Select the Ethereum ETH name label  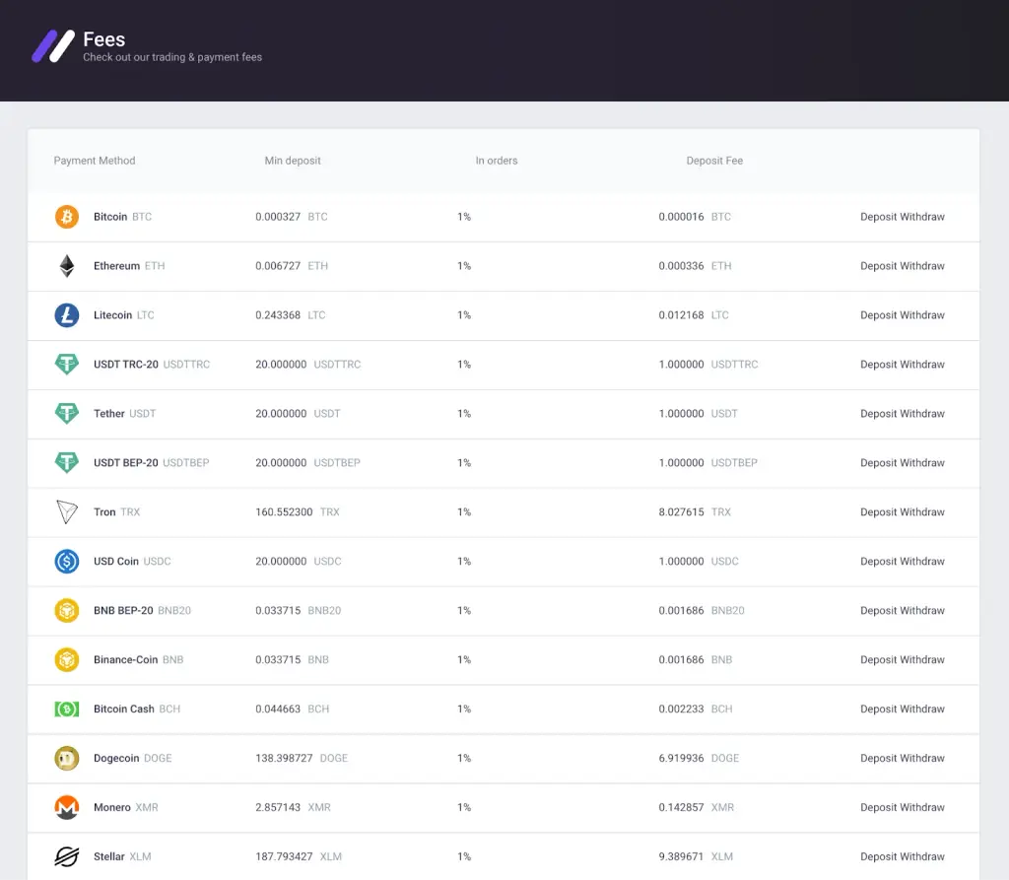(x=129, y=266)
